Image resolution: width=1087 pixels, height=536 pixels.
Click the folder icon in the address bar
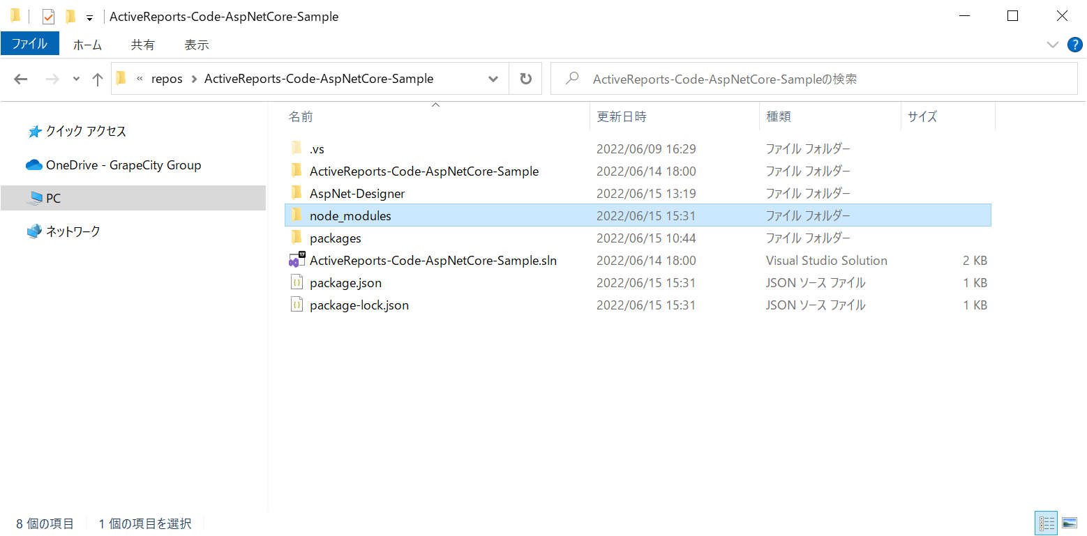click(121, 78)
